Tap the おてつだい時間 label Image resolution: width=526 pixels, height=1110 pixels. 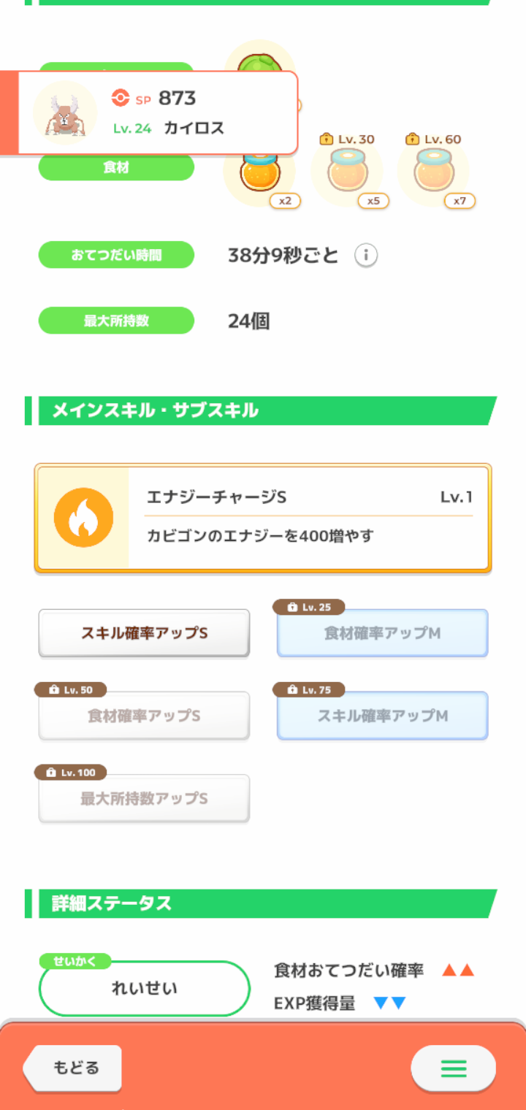click(x=116, y=256)
